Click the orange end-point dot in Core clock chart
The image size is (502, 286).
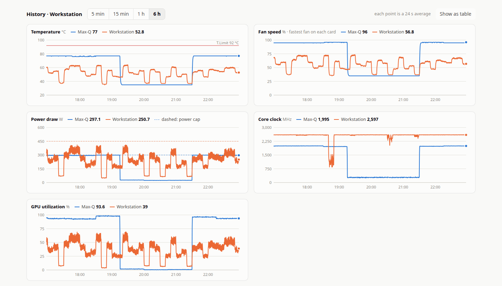pos(466,135)
